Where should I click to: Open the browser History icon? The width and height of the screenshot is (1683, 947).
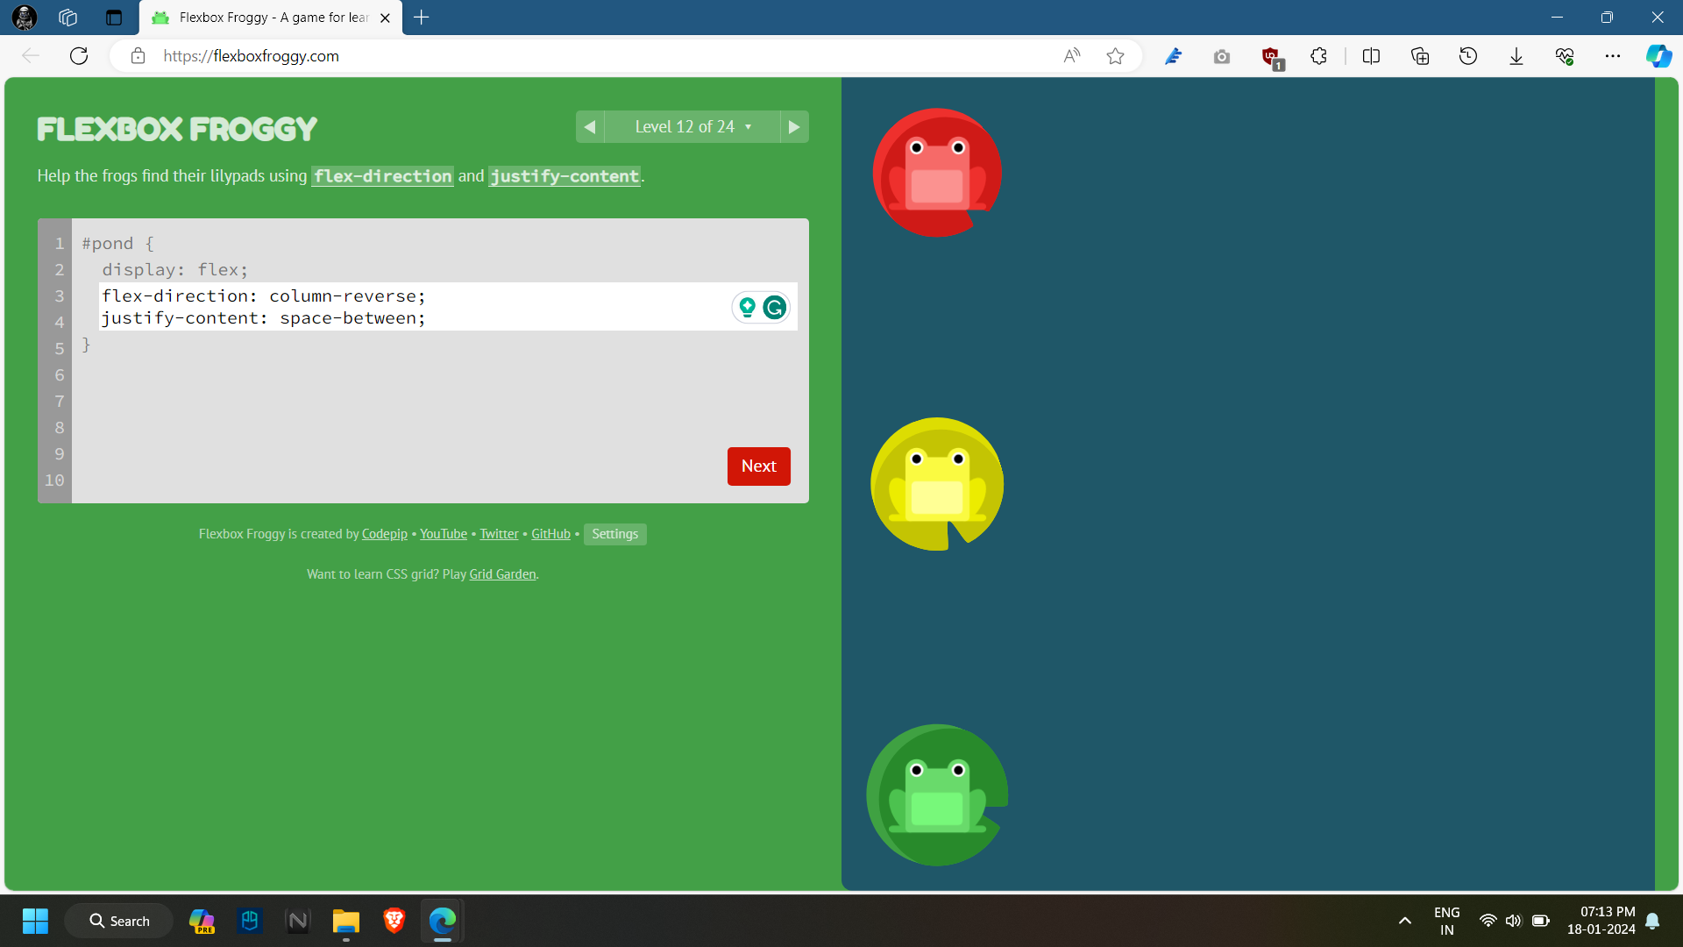(1468, 56)
